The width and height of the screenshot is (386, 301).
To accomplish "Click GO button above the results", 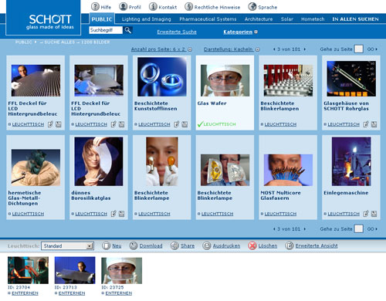I will pyautogui.click(x=372, y=49).
